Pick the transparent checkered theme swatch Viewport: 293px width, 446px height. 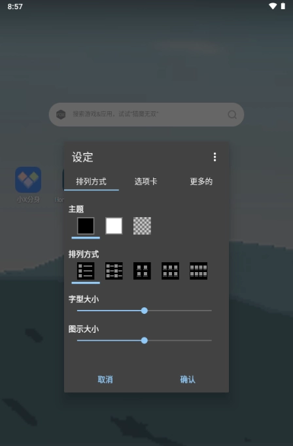[142, 226]
